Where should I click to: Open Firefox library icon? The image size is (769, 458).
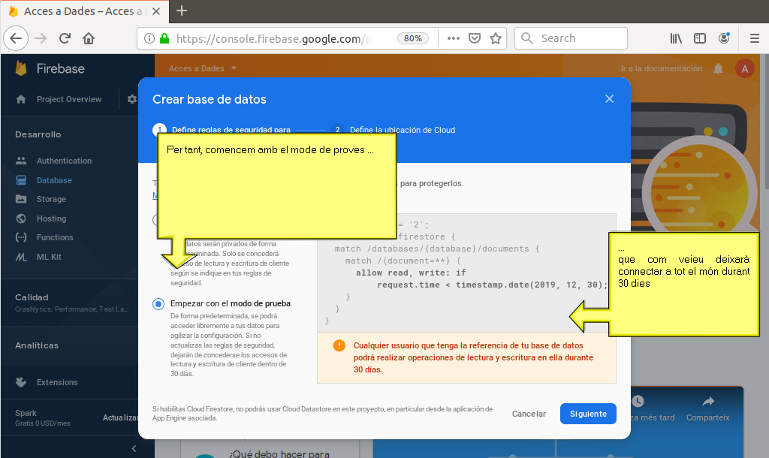coord(676,38)
